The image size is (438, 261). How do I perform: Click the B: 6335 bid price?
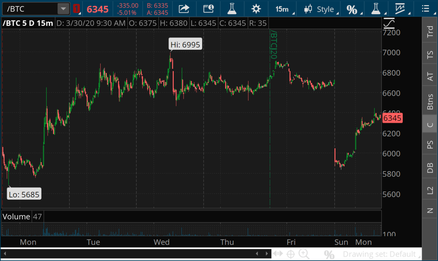[157, 5]
